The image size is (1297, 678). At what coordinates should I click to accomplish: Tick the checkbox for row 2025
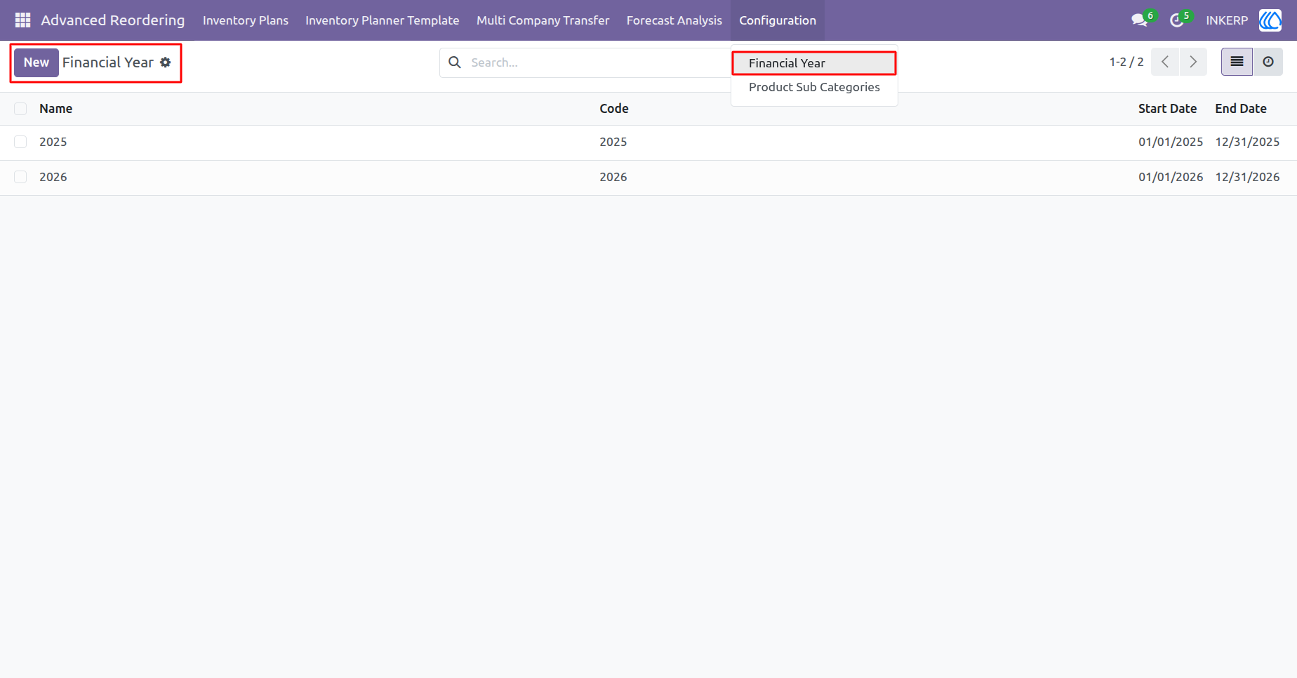(x=20, y=142)
